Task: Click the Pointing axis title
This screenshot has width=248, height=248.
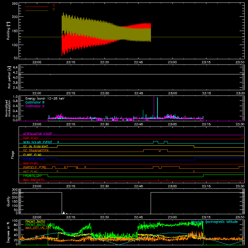Action: tap(8, 31)
